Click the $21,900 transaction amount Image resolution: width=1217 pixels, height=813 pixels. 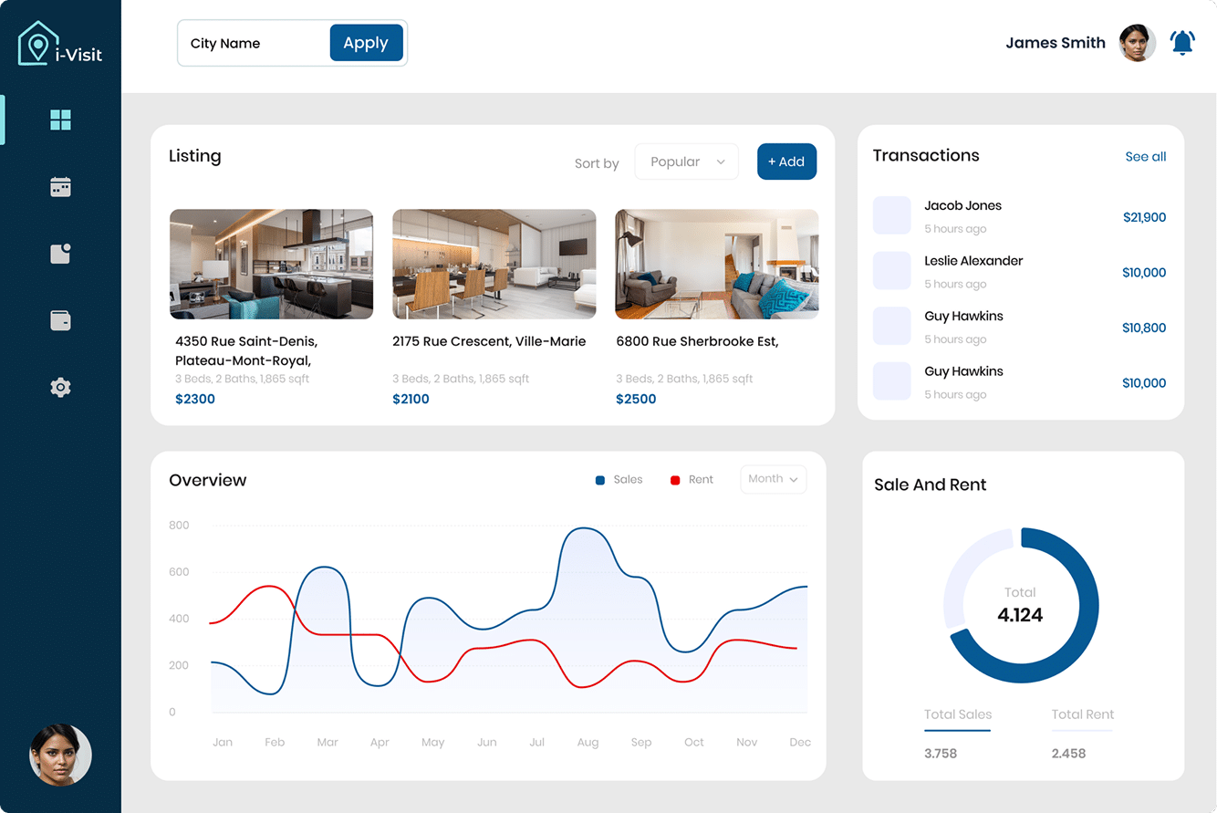coord(1145,217)
